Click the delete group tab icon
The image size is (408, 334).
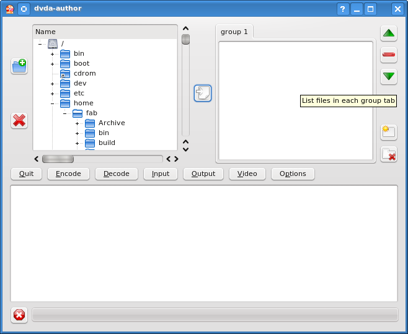tap(389, 154)
